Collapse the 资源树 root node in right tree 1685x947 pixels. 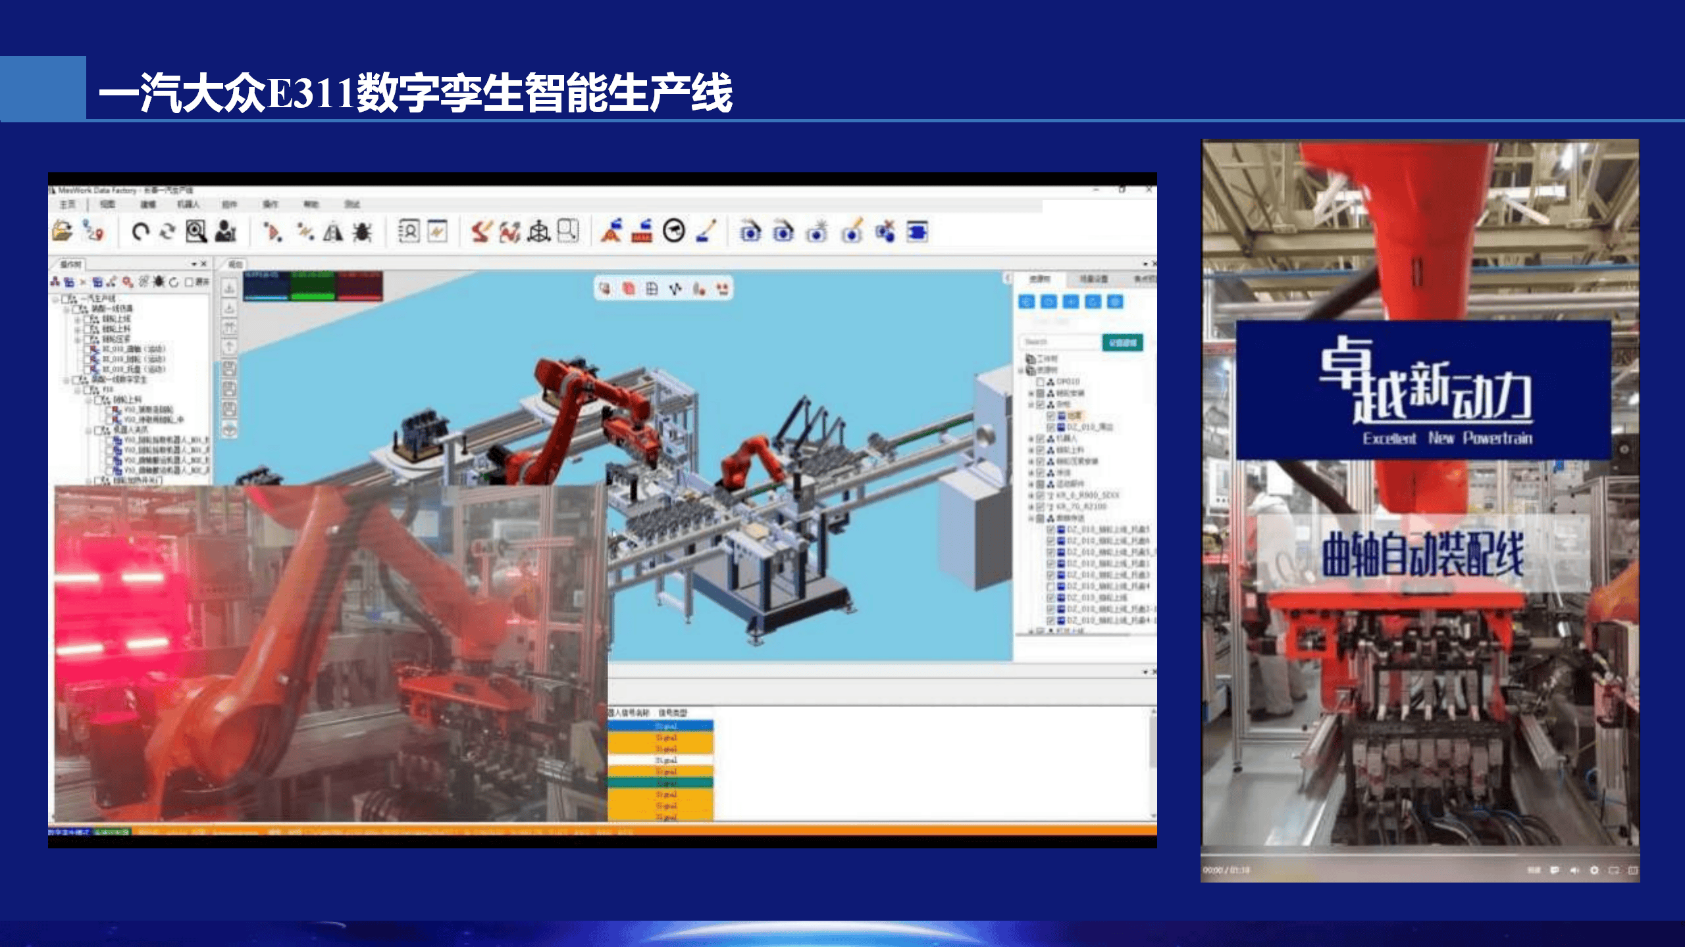[x=1022, y=370]
